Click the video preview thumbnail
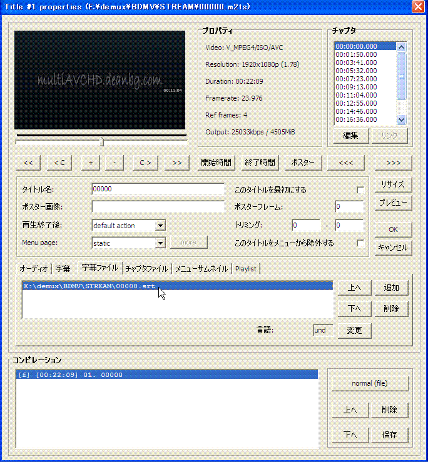Screen dimensions: 428x462 pyautogui.click(x=99, y=80)
